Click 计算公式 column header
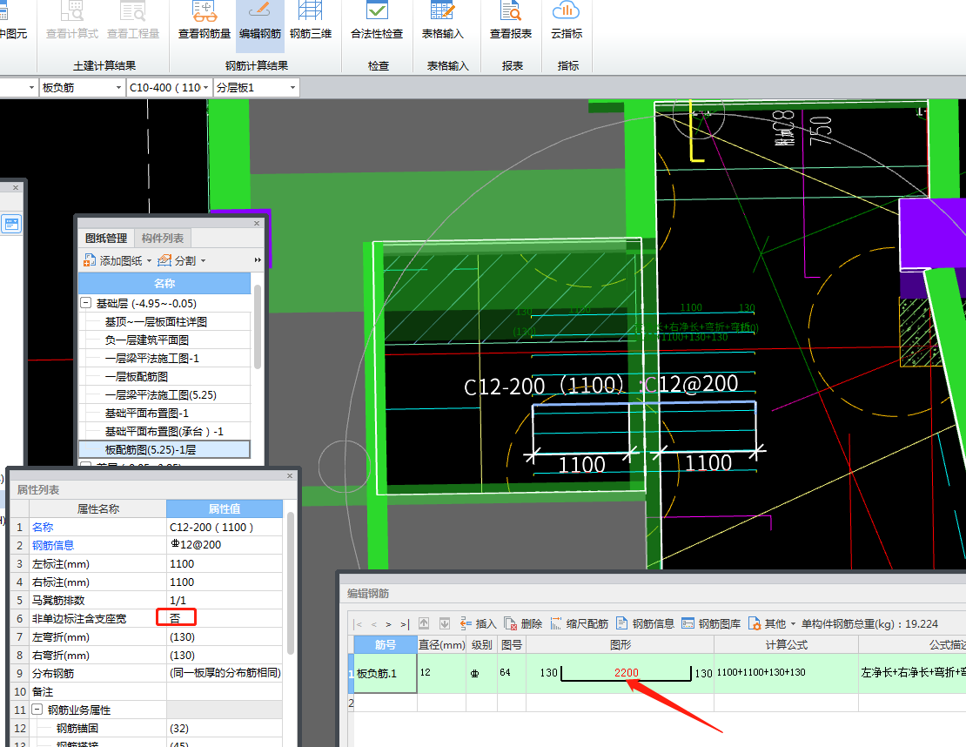Image resolution: width=966 pixels, height=747 pixels. point(786,644)
